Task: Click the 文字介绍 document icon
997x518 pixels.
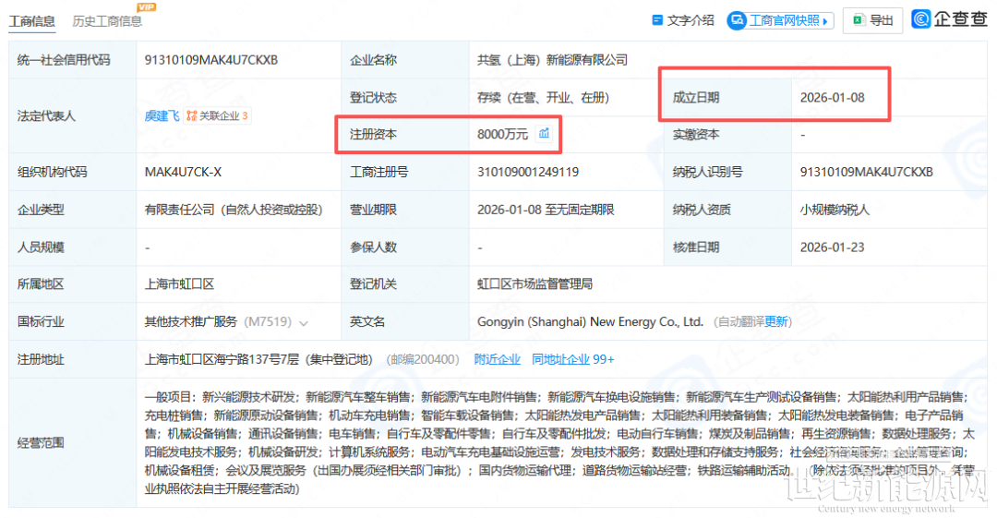Action: (657, 20)
